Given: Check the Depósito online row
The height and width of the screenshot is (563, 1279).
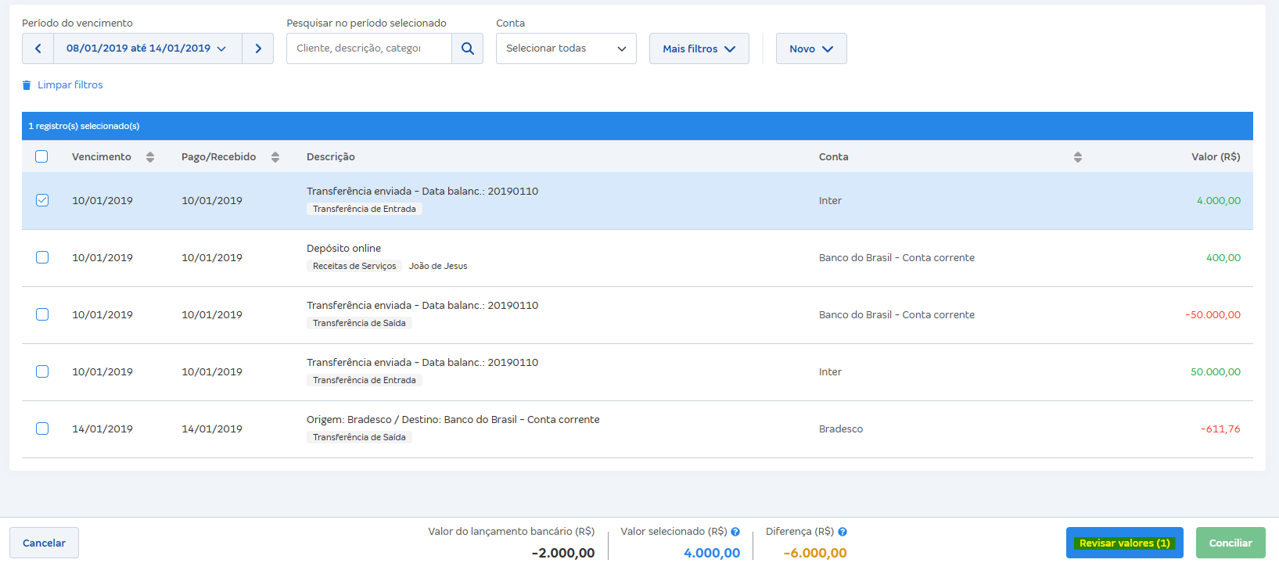Looking at the screenshot, I should (42, 257).
